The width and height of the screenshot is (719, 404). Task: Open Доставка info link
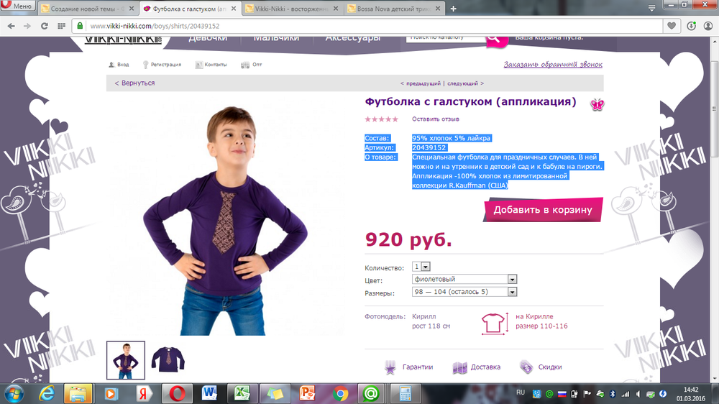click(477, 367)
